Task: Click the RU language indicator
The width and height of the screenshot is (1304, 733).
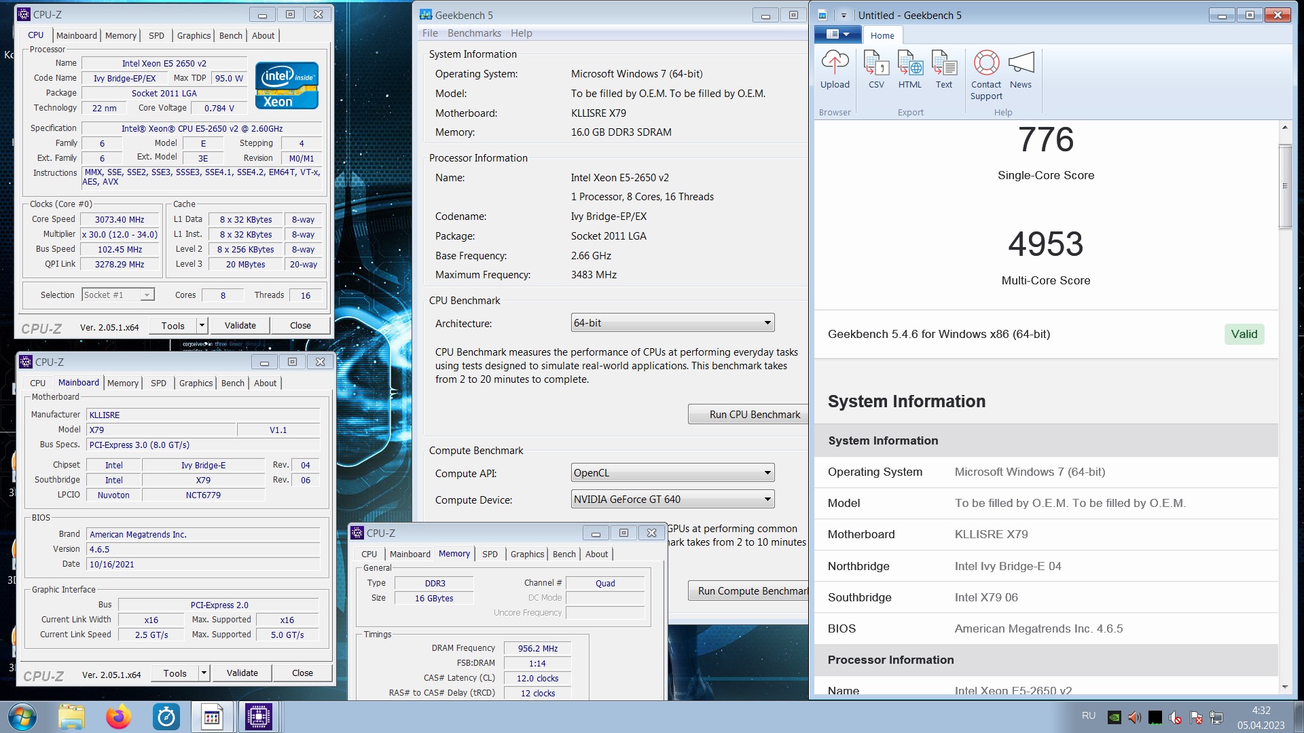Action: (x=1089, y=716)
